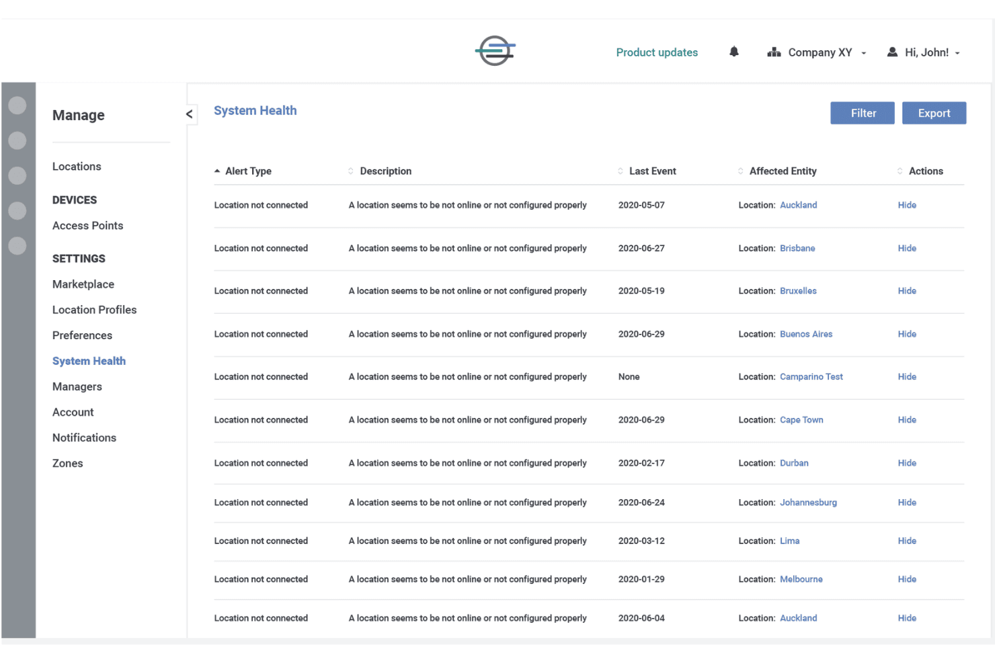Hide the Durban alert row
Viewport: 995px width, 663px height.
907,463
